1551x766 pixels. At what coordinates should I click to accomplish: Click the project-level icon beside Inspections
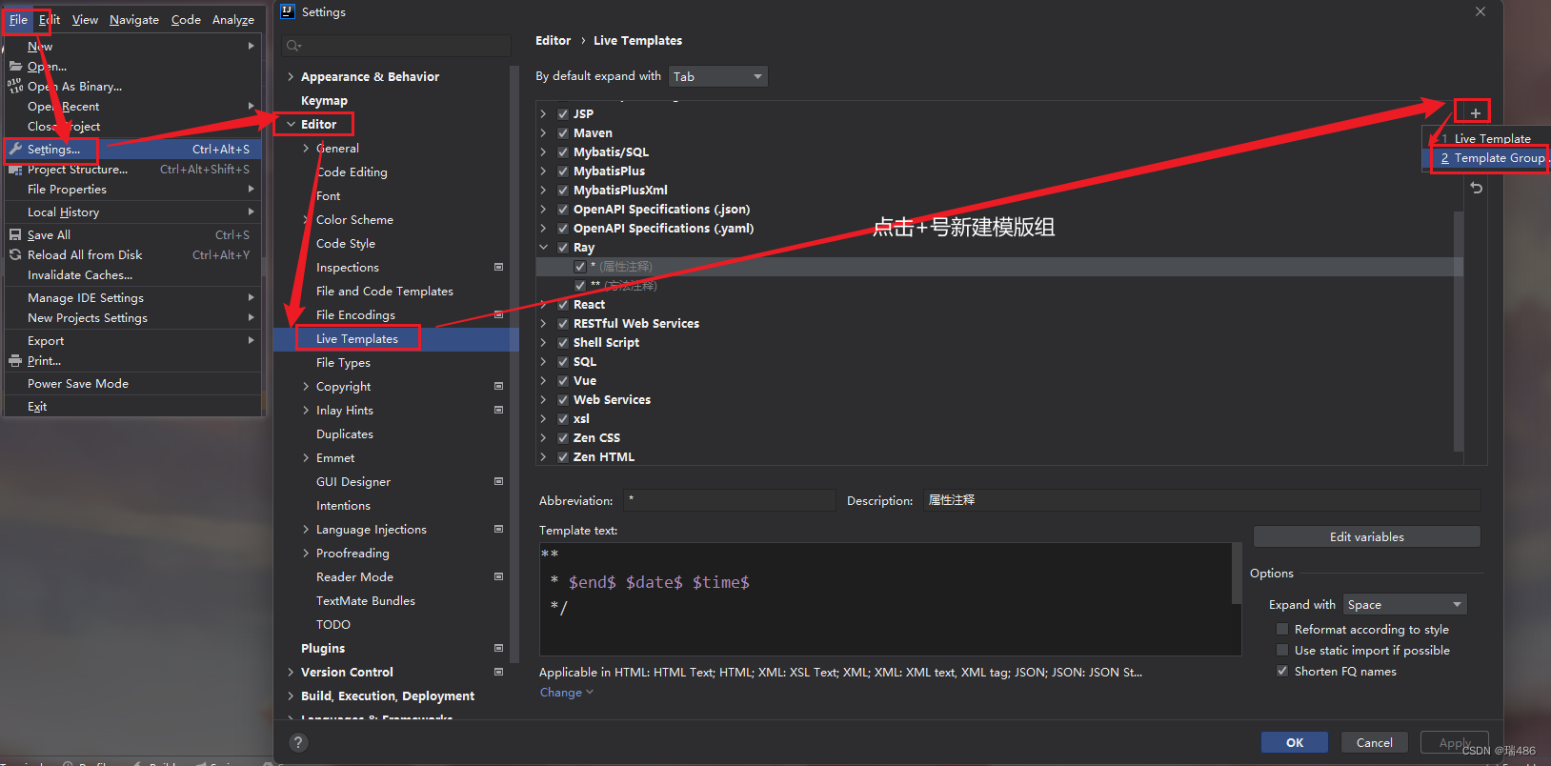pyautogui.click(x=498, y=267)
